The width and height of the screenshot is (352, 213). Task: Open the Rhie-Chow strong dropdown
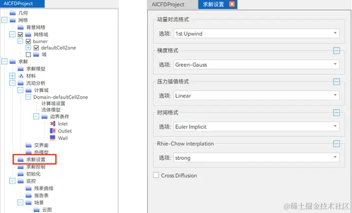click(x=256, y=158)
